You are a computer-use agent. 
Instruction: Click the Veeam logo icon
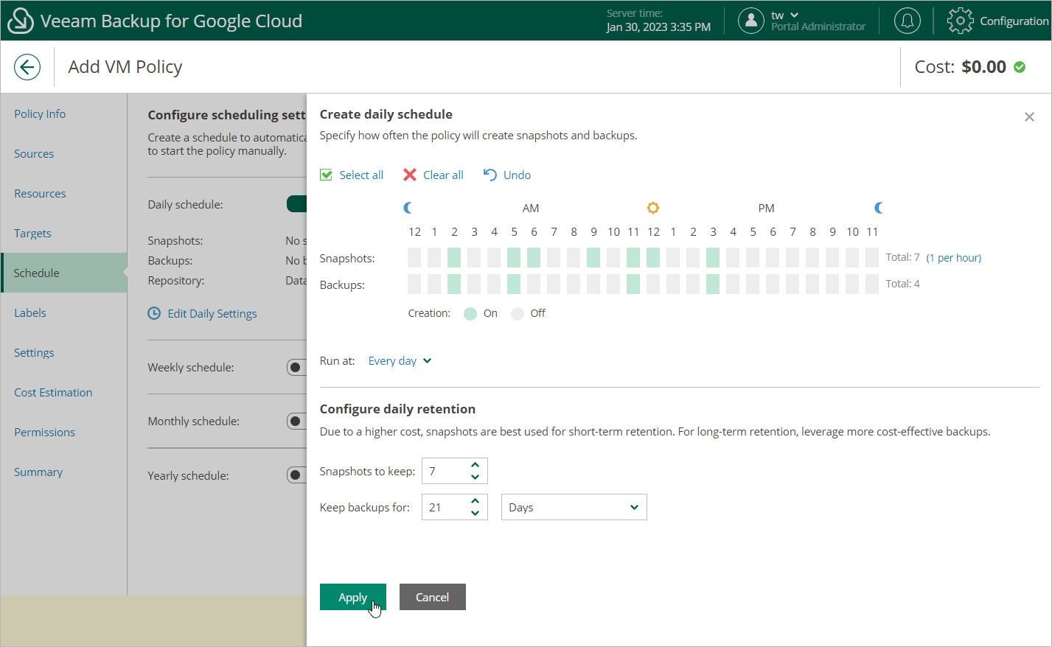click(20, 21)
